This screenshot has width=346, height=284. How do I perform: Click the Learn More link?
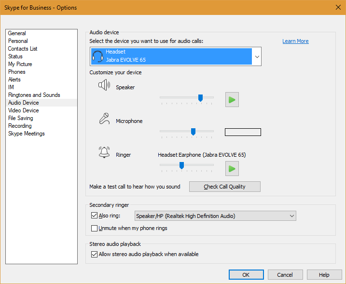point(295,41)
